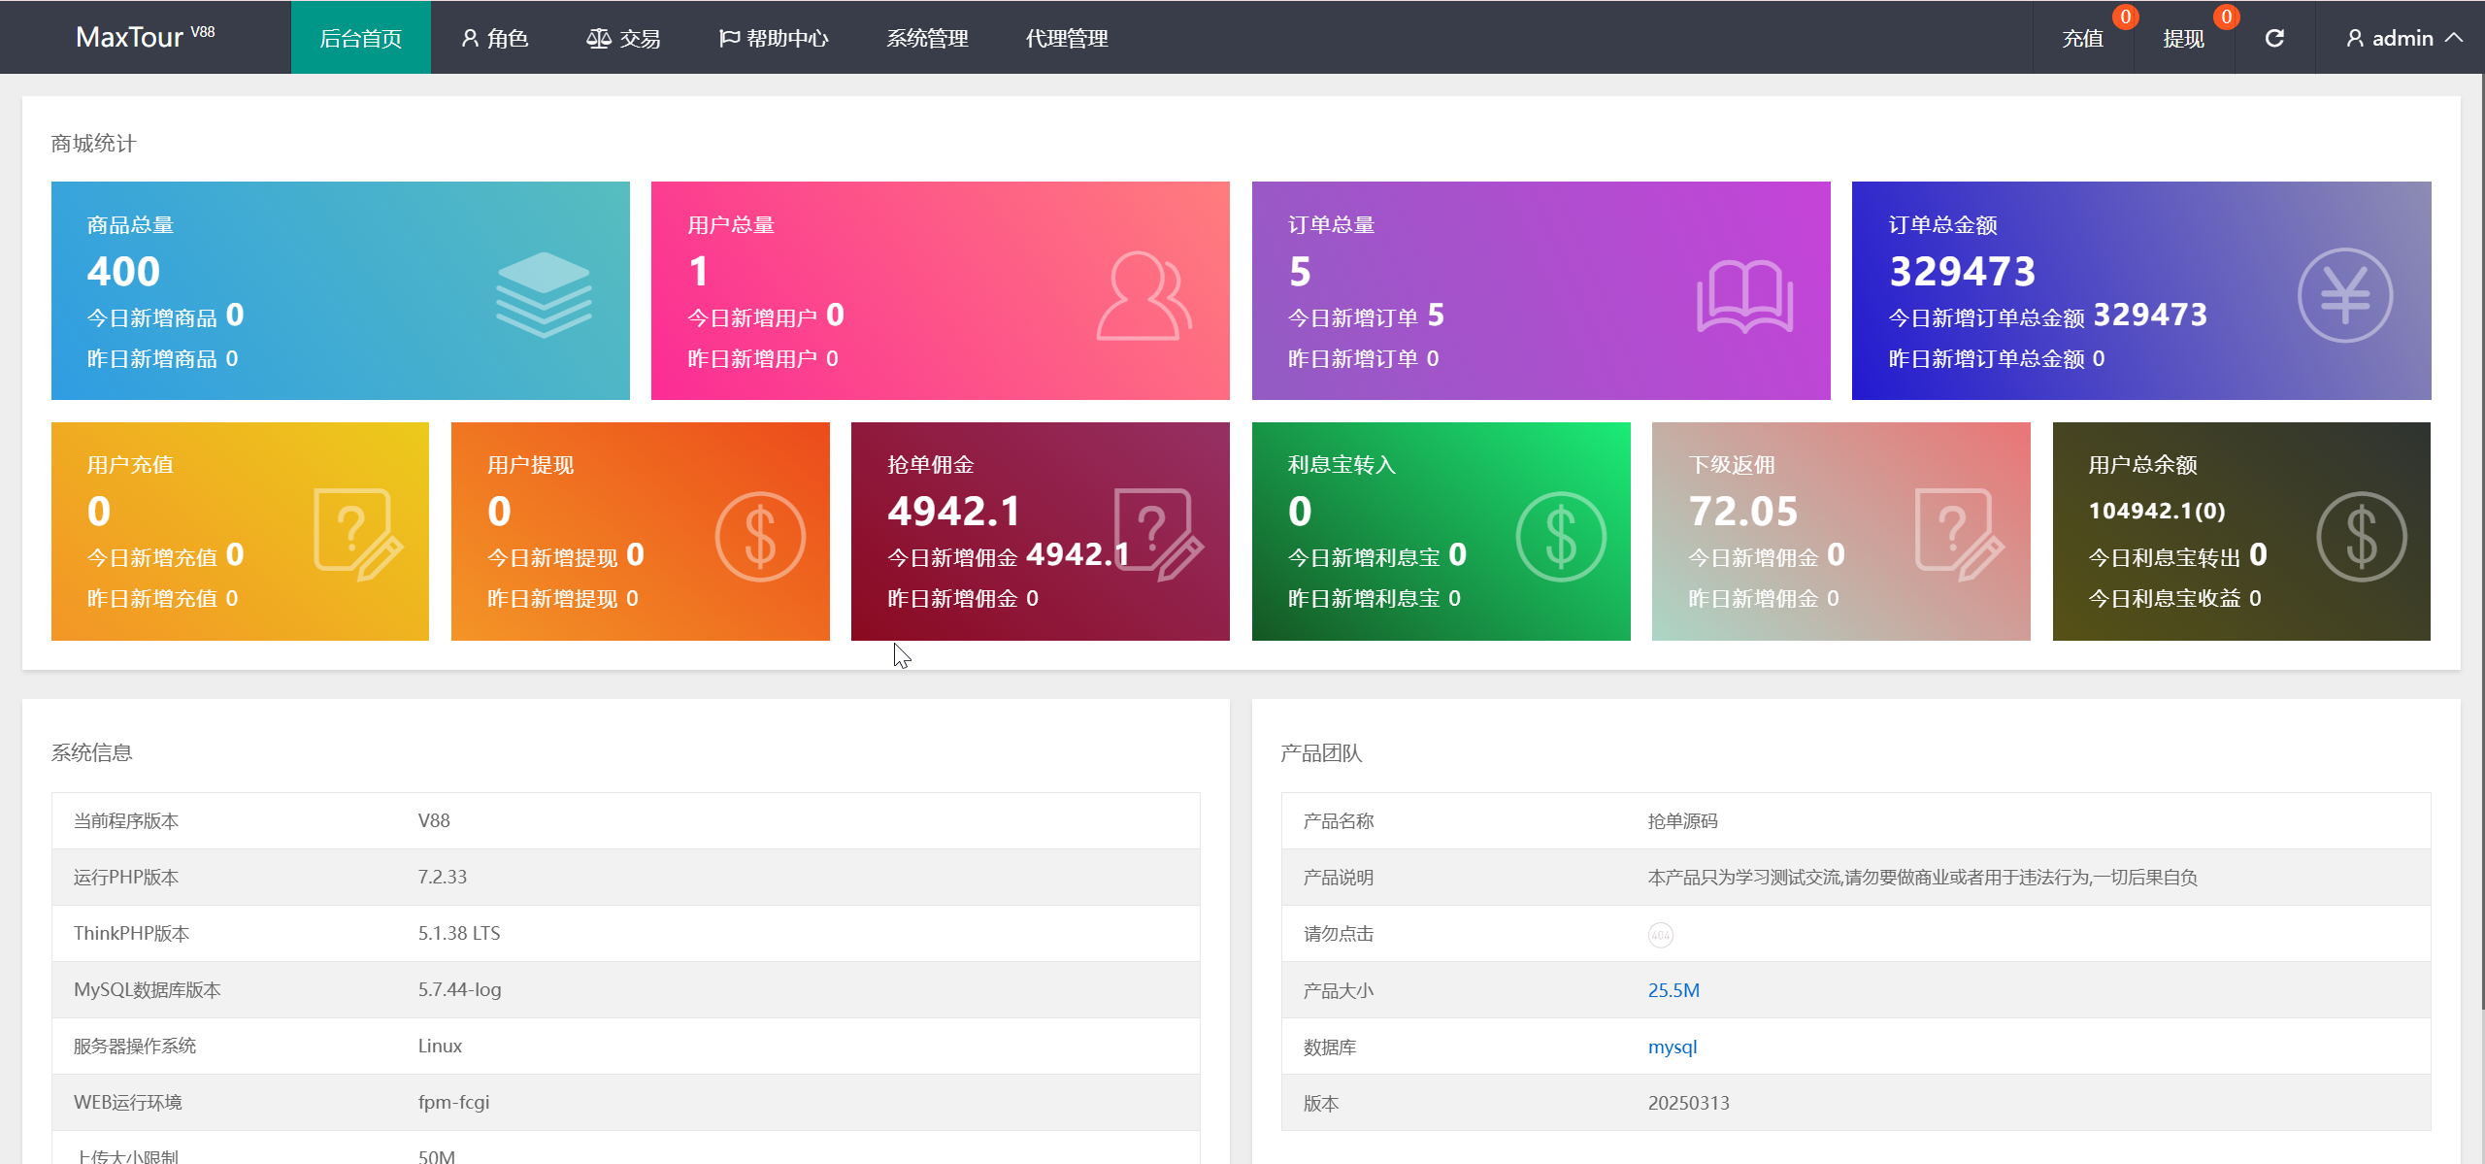The image size is (2485, 1164).
Task: Click the edit note icon on 用户充值 card
Action: (357, 534)
